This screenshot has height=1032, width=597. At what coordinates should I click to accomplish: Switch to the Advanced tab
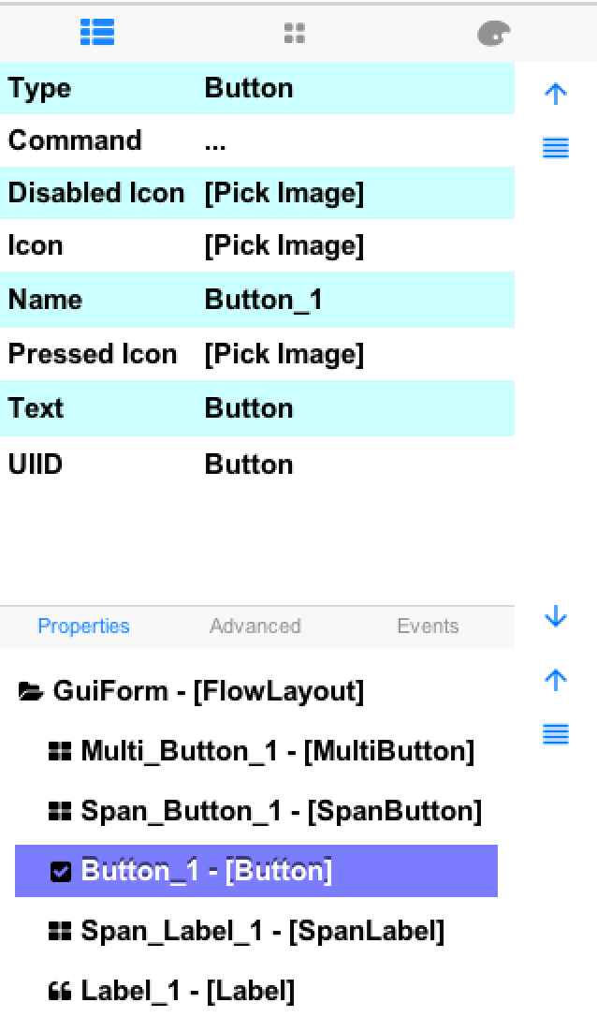point(255,627)
